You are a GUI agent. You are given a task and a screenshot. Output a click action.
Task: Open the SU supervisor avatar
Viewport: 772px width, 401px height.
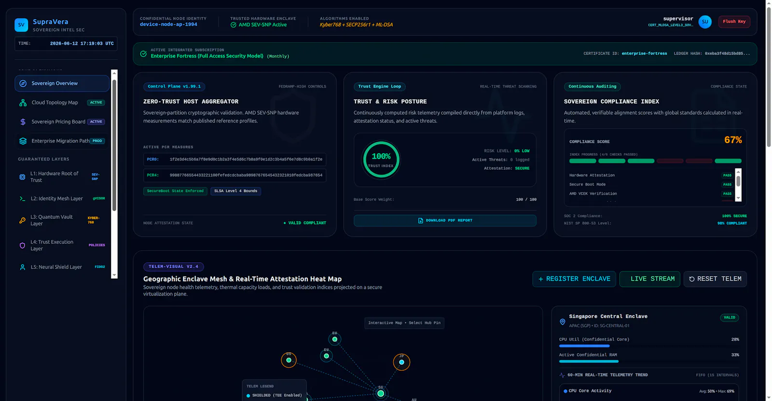[x=705, y=22]
